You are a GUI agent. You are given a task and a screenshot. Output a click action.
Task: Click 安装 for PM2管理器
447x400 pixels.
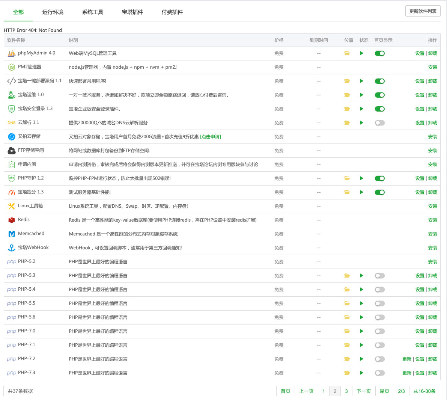(432, 67)
